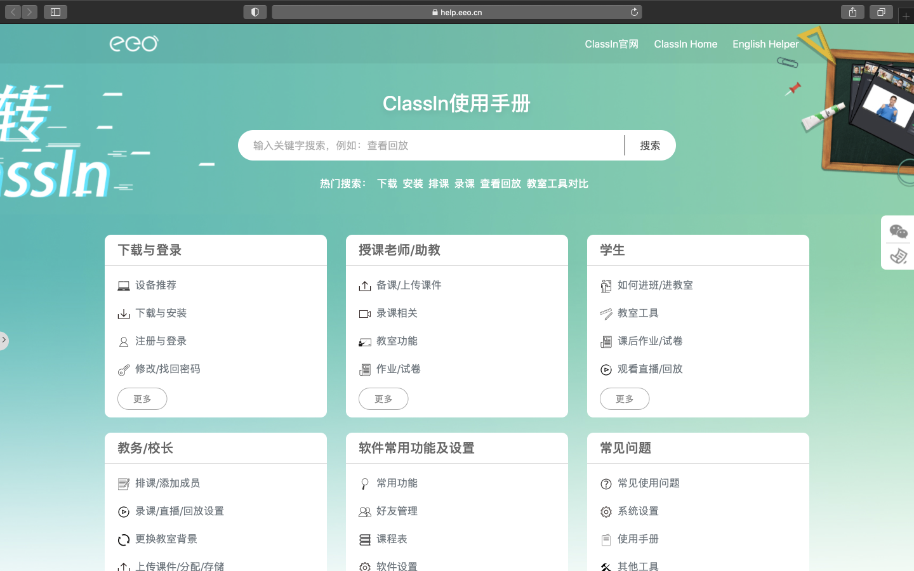Open ClassIn官网 in the navigation bar
The height and width of the screenshot is (571, 914).
(x=611, y=44)
